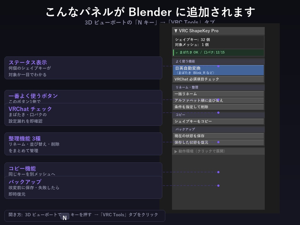Click 条件を指定して削除 button
This screenshot has width=300, height=225.
(x=218, y=107)
